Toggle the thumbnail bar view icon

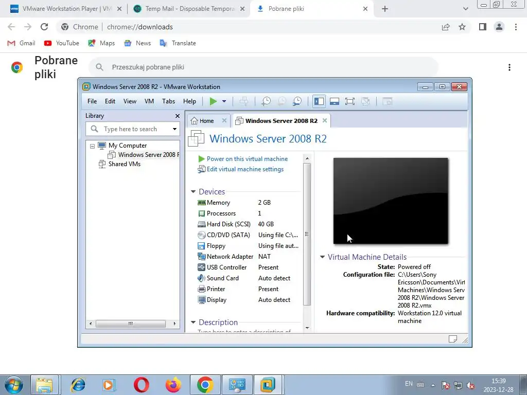tap(335, 101)
